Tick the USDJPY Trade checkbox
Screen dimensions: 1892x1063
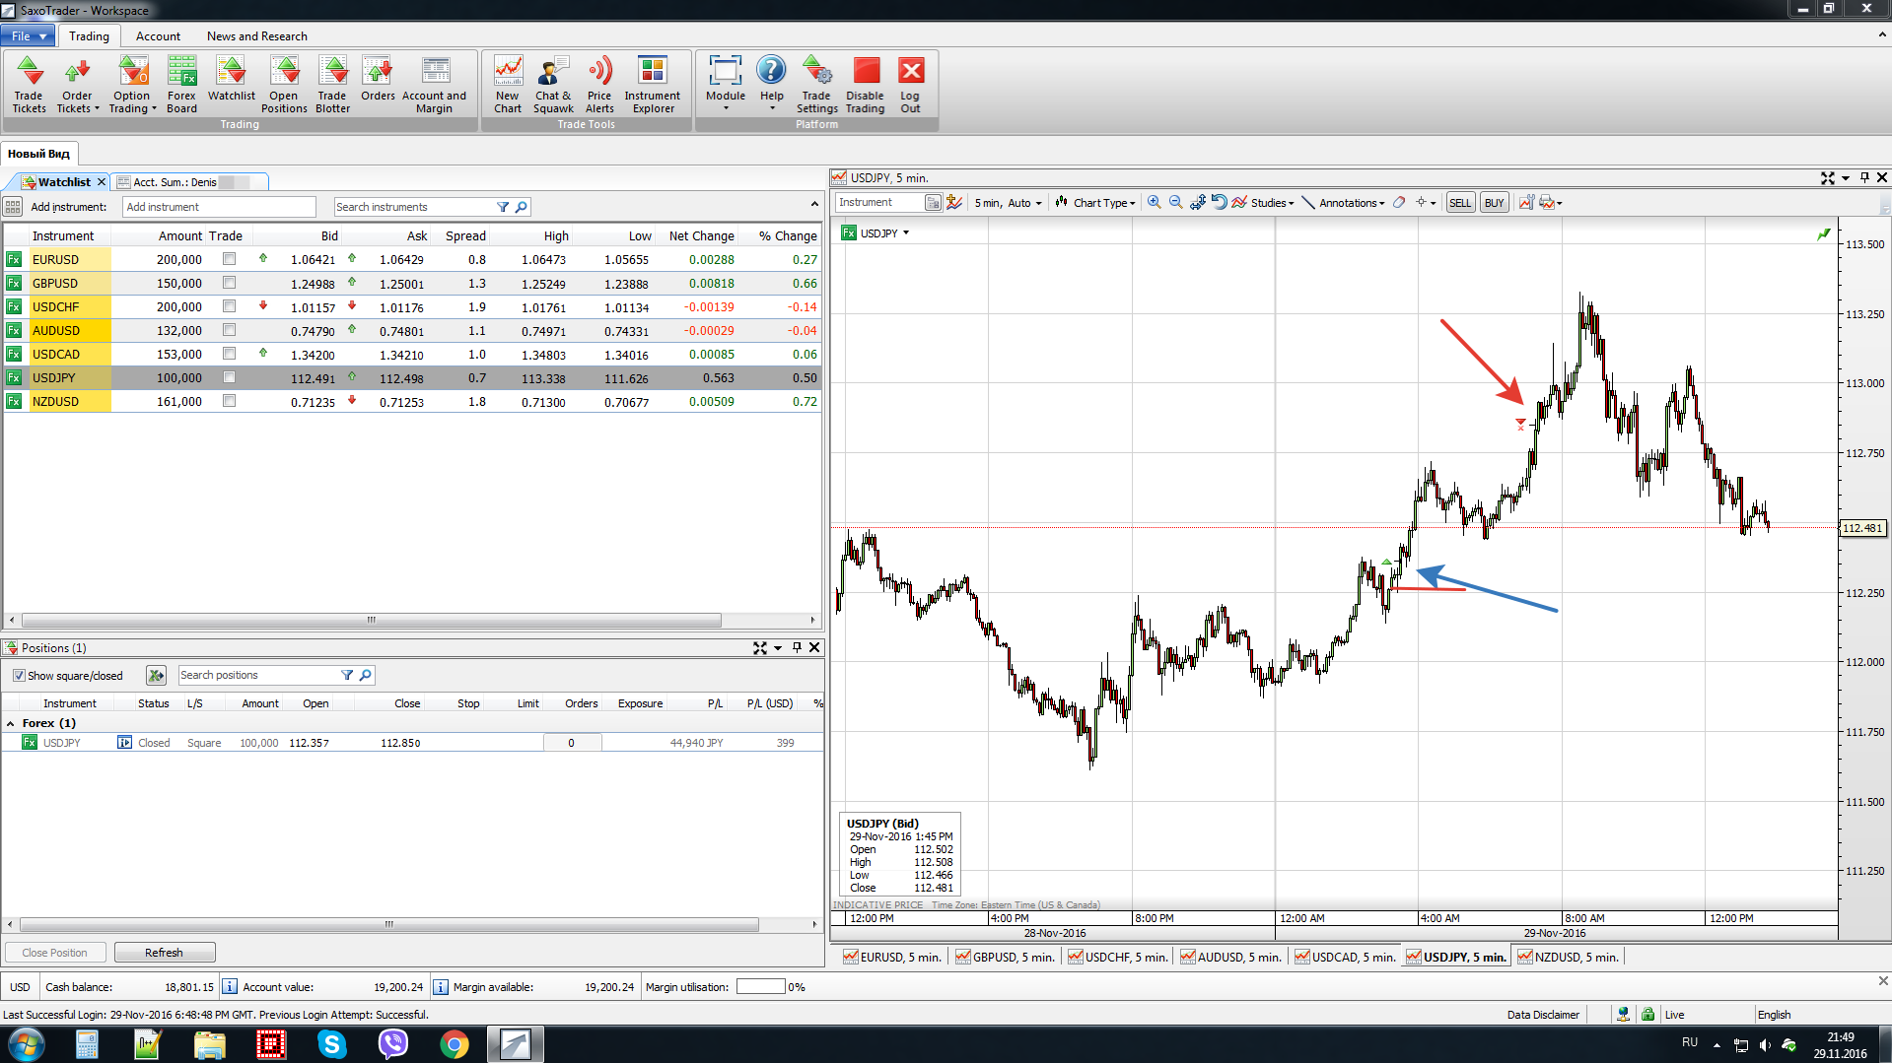[229, 377]
